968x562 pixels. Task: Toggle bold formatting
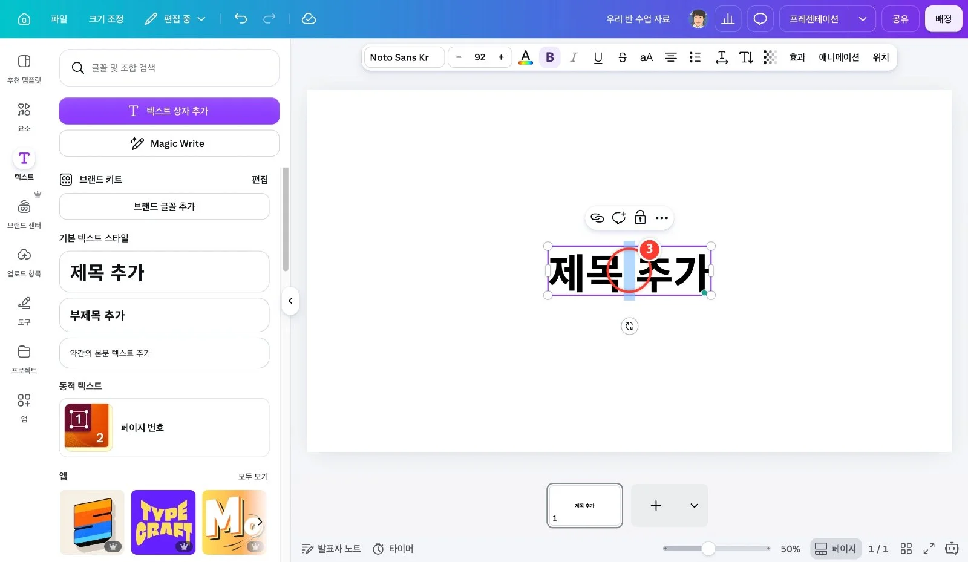[x=549, y=57]
